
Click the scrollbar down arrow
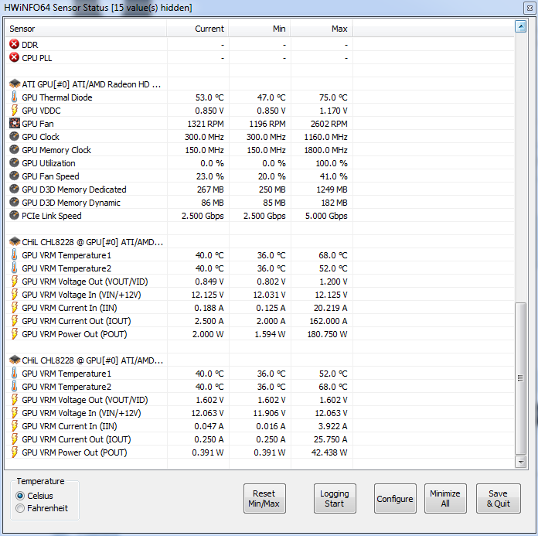click(520, 462)
